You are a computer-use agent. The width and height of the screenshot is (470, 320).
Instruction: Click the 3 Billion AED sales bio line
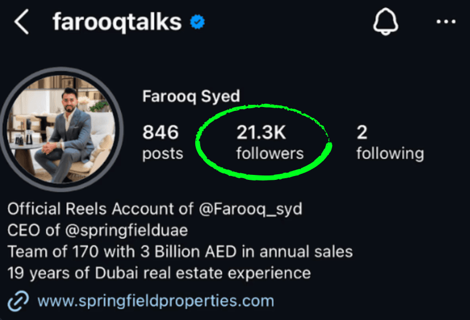click(x=179, y=252)
